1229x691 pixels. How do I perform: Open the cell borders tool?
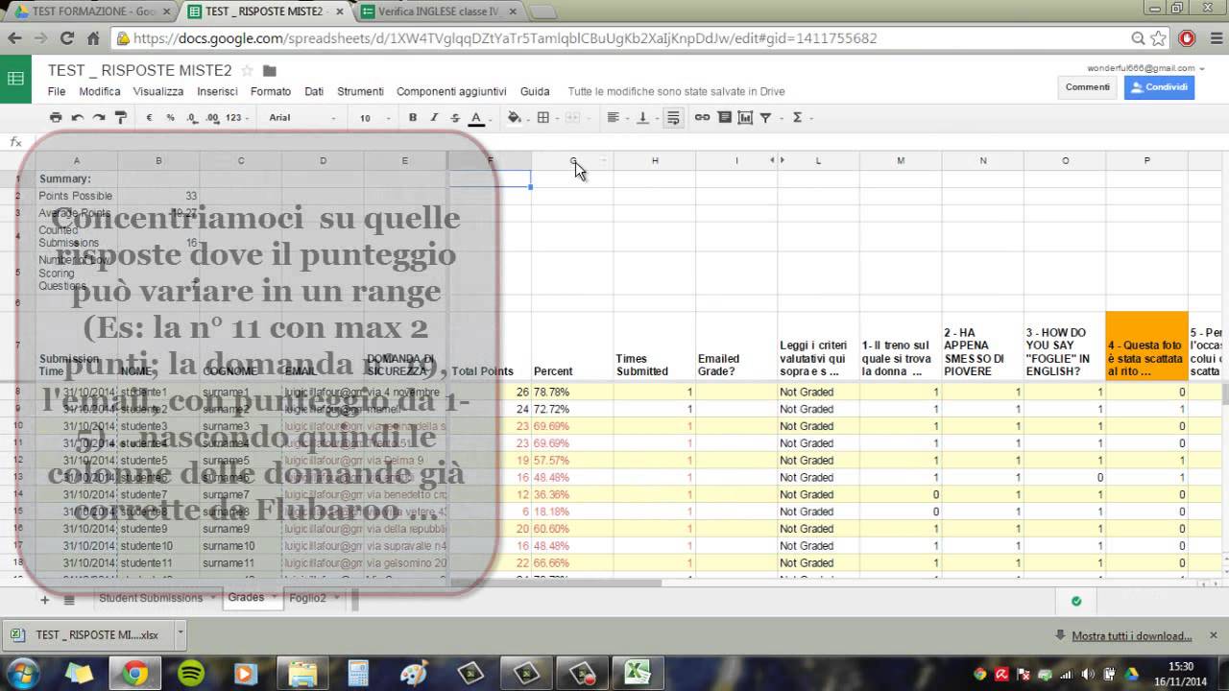coord(543,117)
